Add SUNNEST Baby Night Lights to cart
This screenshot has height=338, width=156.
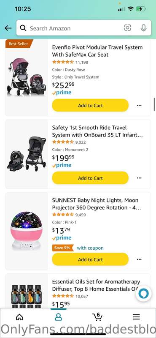[x=90, y=259]
